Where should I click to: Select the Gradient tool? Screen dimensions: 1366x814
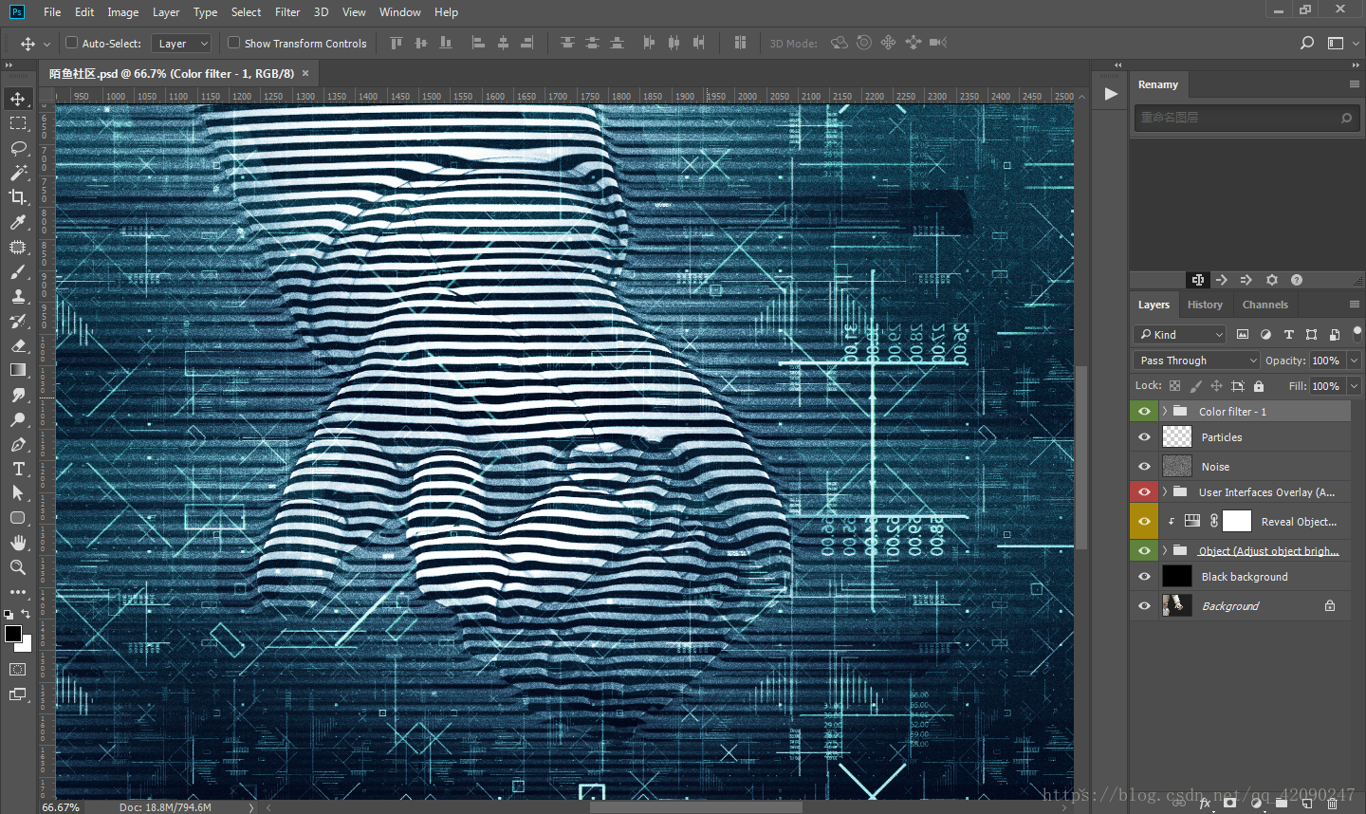pos(18,370)
